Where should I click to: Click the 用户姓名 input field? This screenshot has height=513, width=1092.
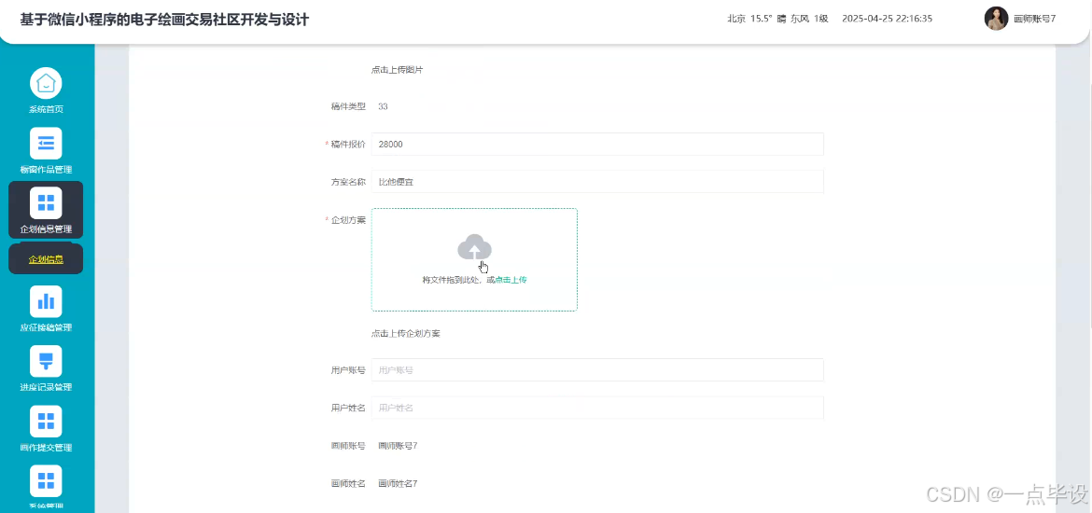coord(597,408)
